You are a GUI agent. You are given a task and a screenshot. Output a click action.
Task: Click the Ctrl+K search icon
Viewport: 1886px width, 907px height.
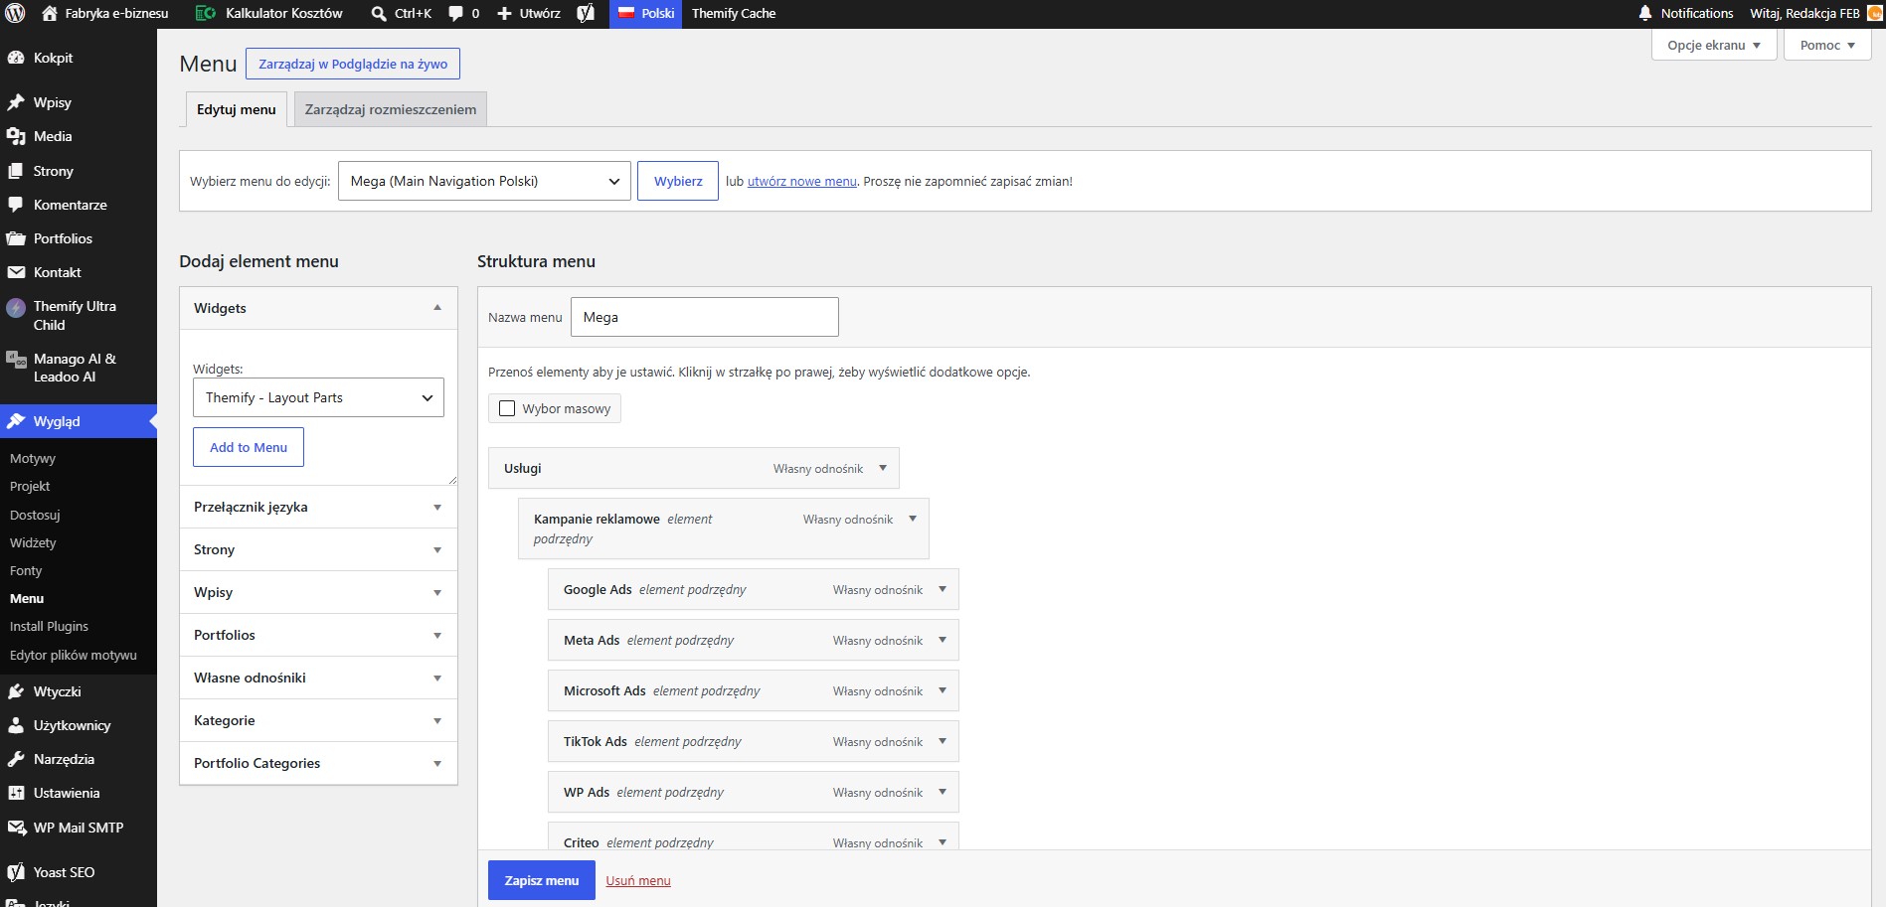tap(379, 14)
